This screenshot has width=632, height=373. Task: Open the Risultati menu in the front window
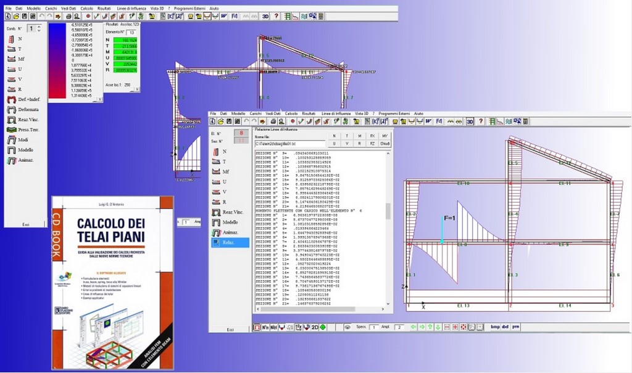(309, 113)
